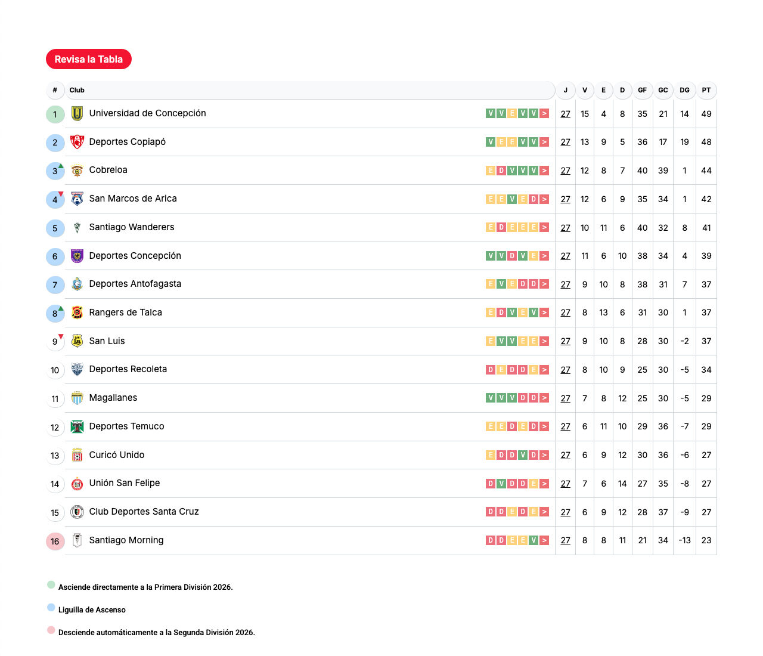Click the Club column header
The width and height of the screenshot is (763, 656).
[76, 90]
